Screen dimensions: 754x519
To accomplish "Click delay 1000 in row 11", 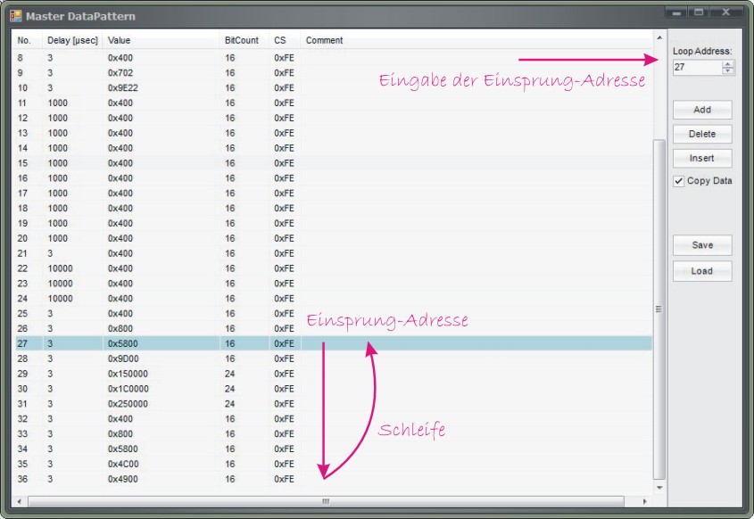I will (58, 103).
